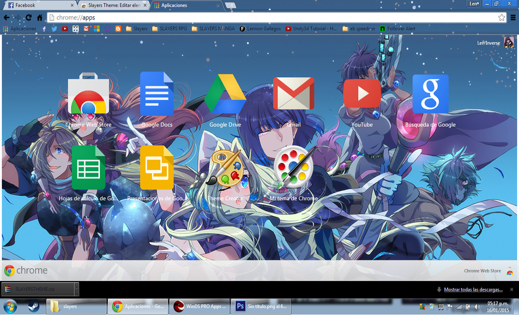Open a new tab

click(230, 5)
